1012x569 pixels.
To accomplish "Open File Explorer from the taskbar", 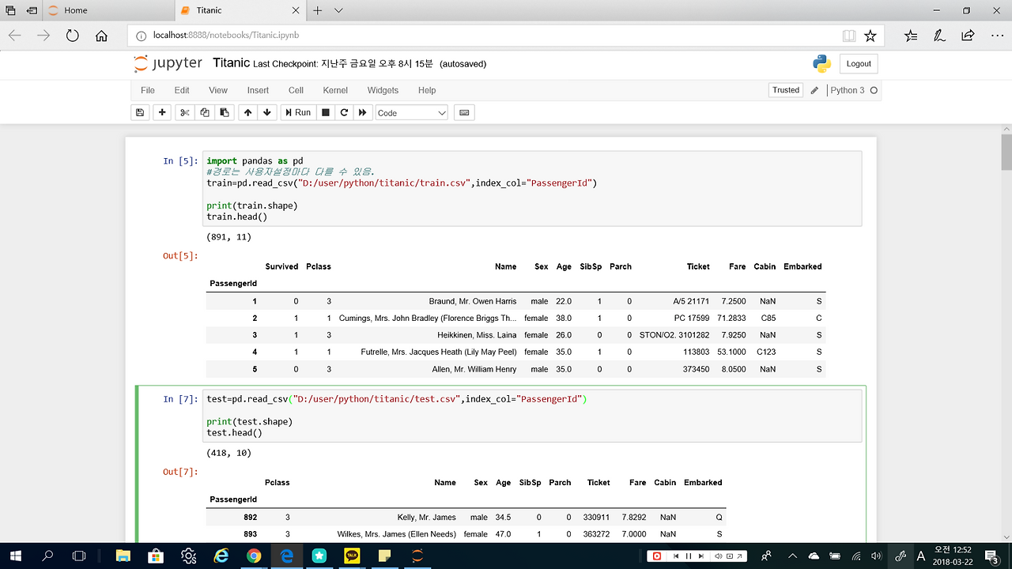I will [x=123, y=556].
